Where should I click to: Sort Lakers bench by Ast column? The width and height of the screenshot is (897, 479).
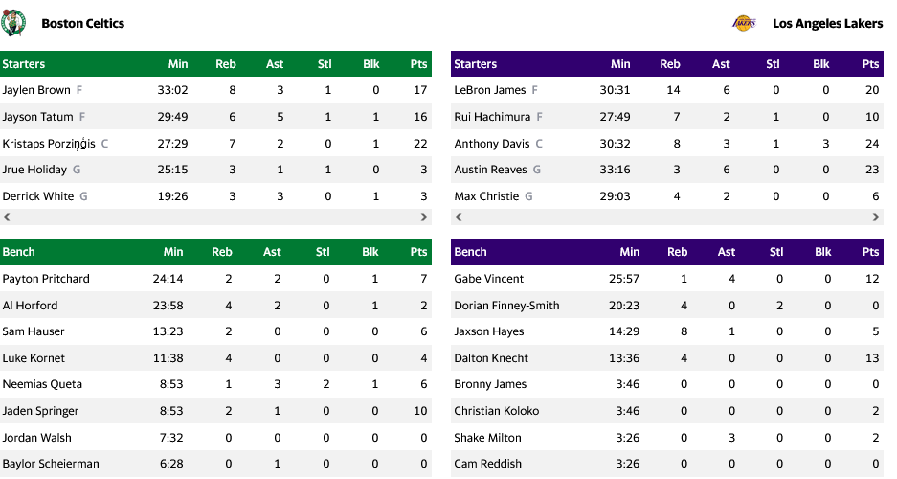[727, 252]
